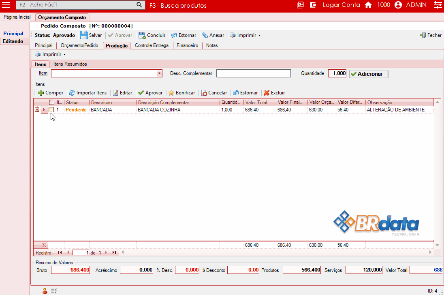The image size is (444, 295).
Task: Click the horizontal scrollbar of the grid
Action: 275,252
